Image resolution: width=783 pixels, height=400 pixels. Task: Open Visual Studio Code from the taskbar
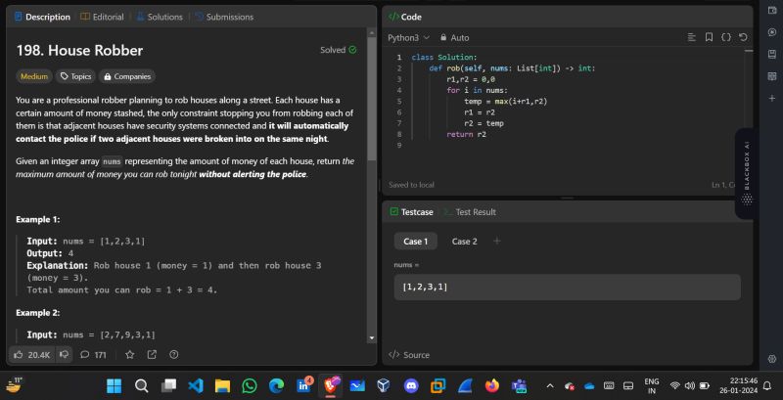[195, 385]
